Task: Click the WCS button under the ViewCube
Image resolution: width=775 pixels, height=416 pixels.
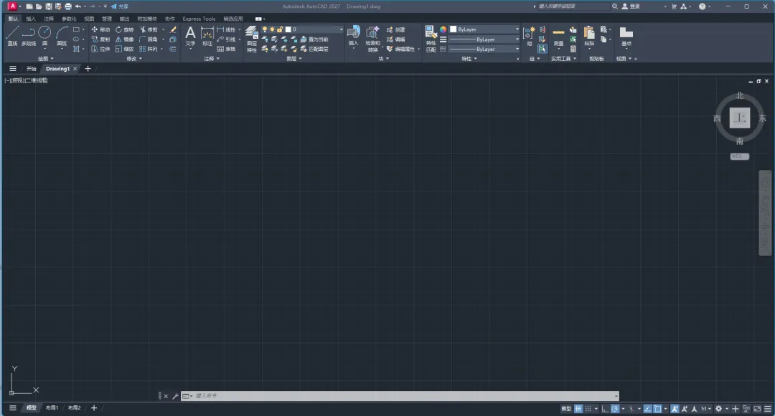Action: [739, 156]
